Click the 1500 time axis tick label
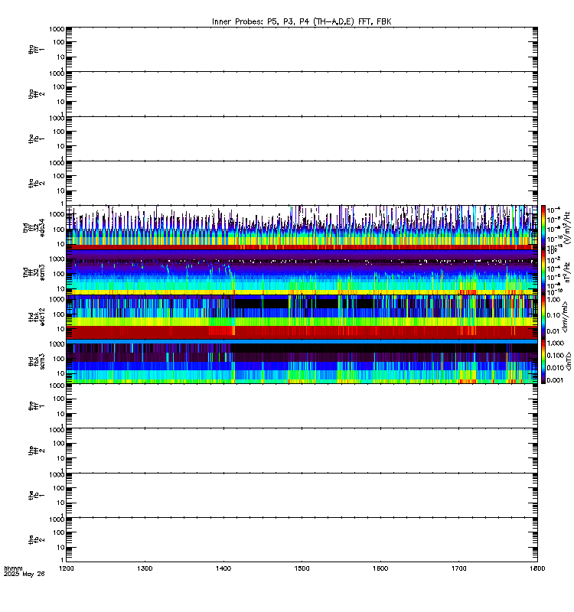 (302, 568)
